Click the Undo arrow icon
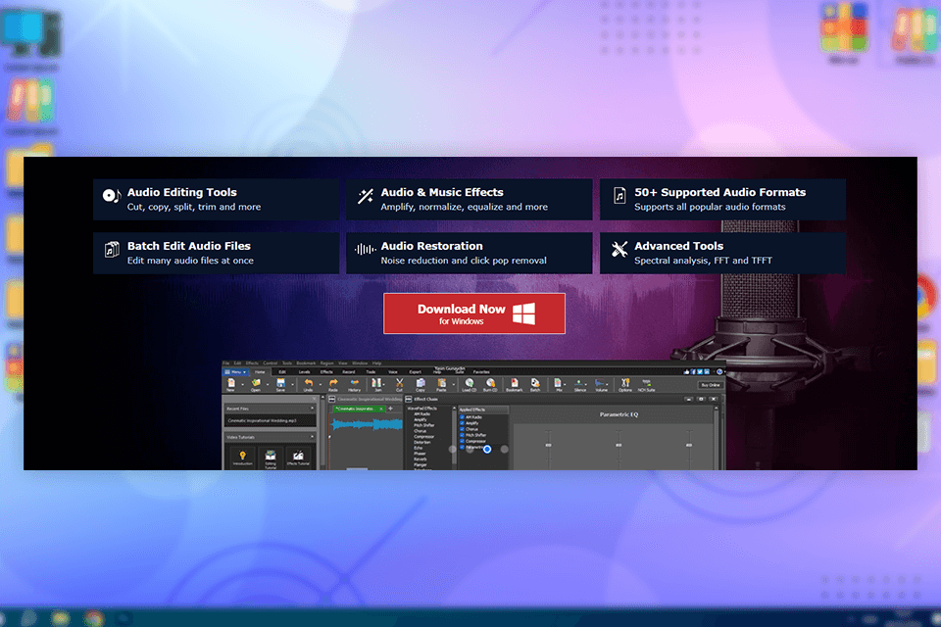 (x=308, y=384)
